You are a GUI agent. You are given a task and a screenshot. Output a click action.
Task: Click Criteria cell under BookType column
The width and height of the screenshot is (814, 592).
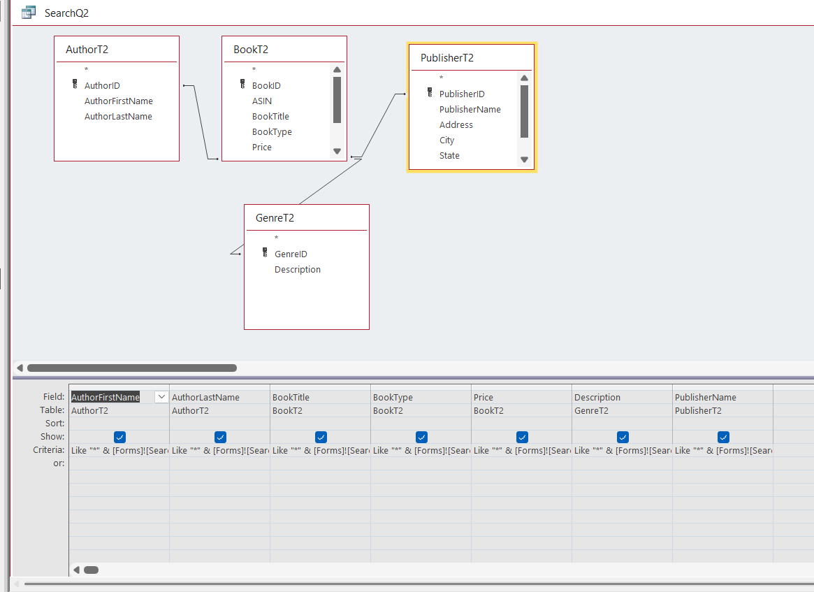(421, 451)
